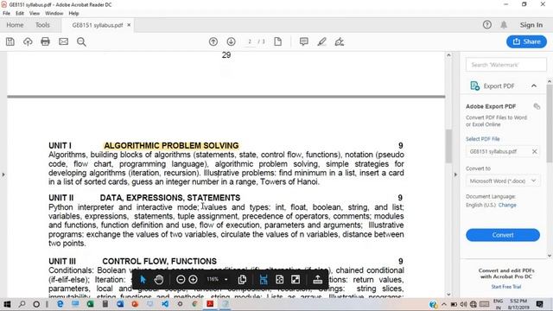The height and width of the screenshot is (311, 553).
Task: Save the file with the disk icon
Action: pos(10,41)
